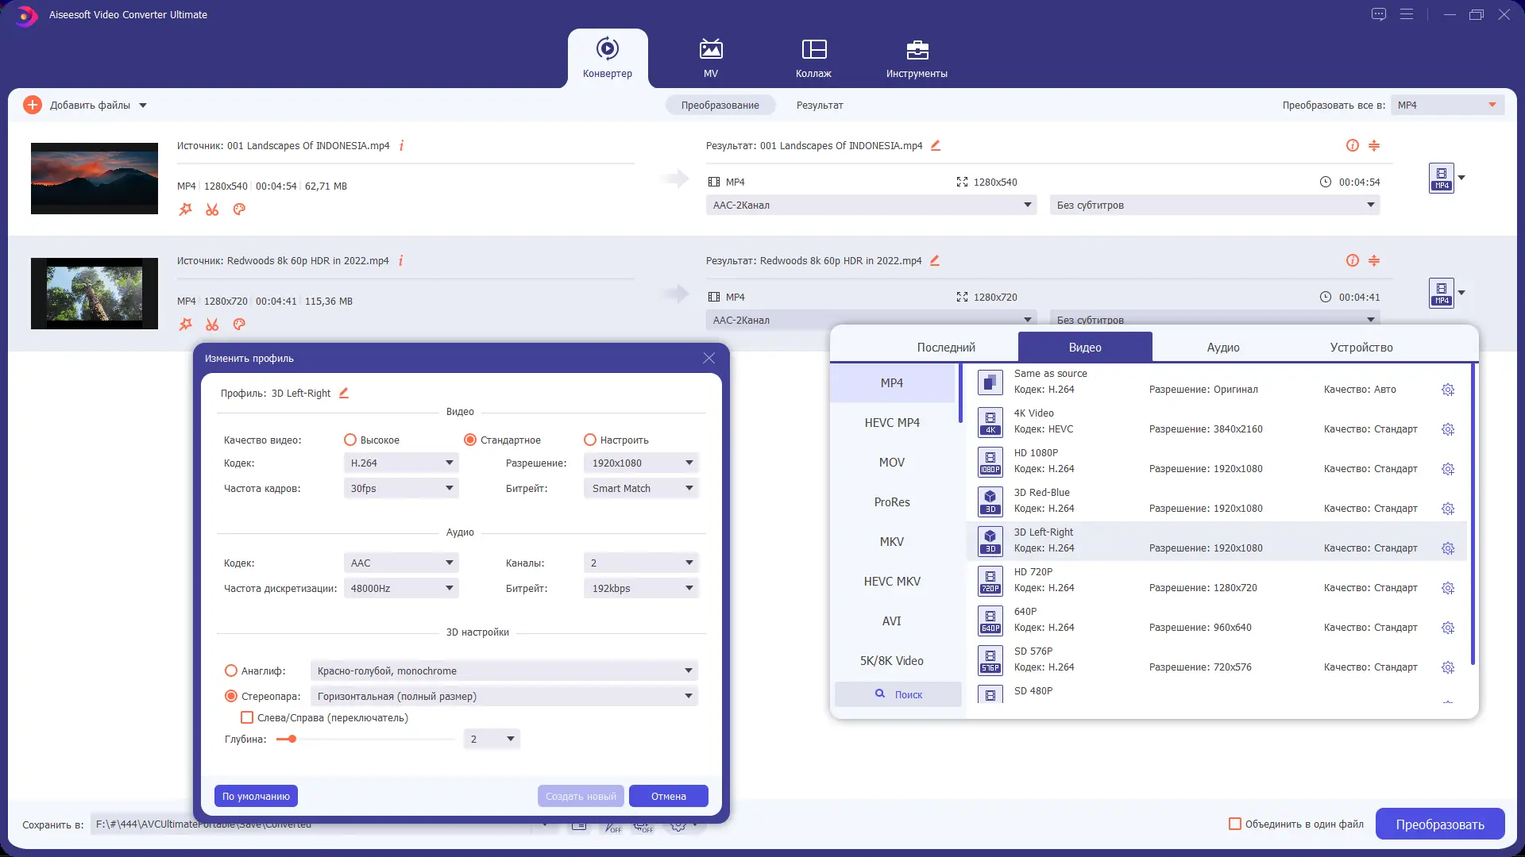
Task: Switch to the Аудио format tab
Action: 1222,348
